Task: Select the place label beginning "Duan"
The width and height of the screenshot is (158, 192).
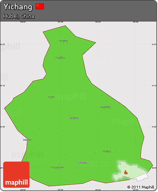Action: [64, 41]
